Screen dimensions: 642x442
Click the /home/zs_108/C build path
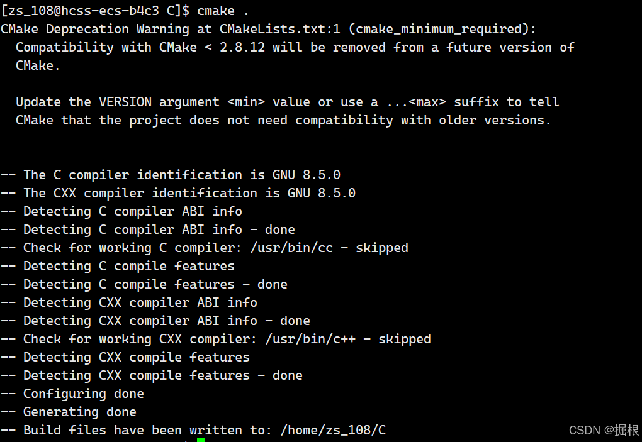point(334,430)
